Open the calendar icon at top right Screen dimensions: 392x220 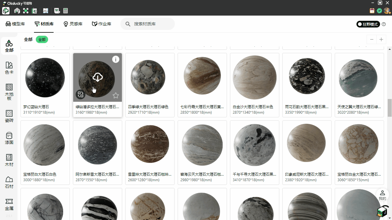tap(372, 11)
